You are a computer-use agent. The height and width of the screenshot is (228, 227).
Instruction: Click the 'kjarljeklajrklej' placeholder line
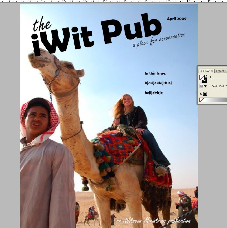click(158, 83)
